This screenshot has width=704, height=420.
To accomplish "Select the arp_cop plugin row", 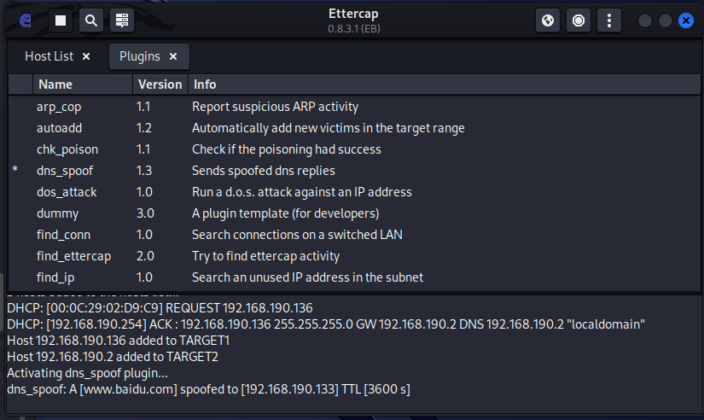I will click(x=59, y=107).
